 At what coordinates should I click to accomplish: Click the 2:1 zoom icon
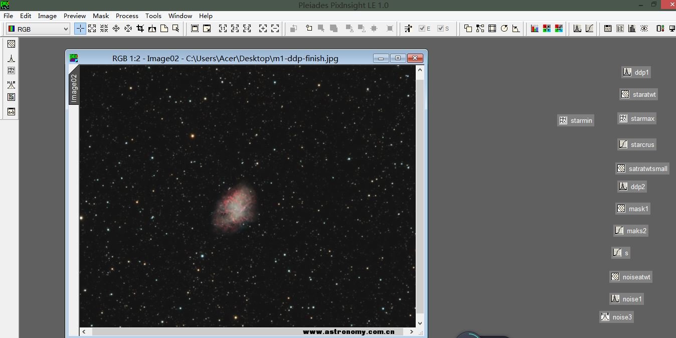pyautogui.click(x=235, y=29)
